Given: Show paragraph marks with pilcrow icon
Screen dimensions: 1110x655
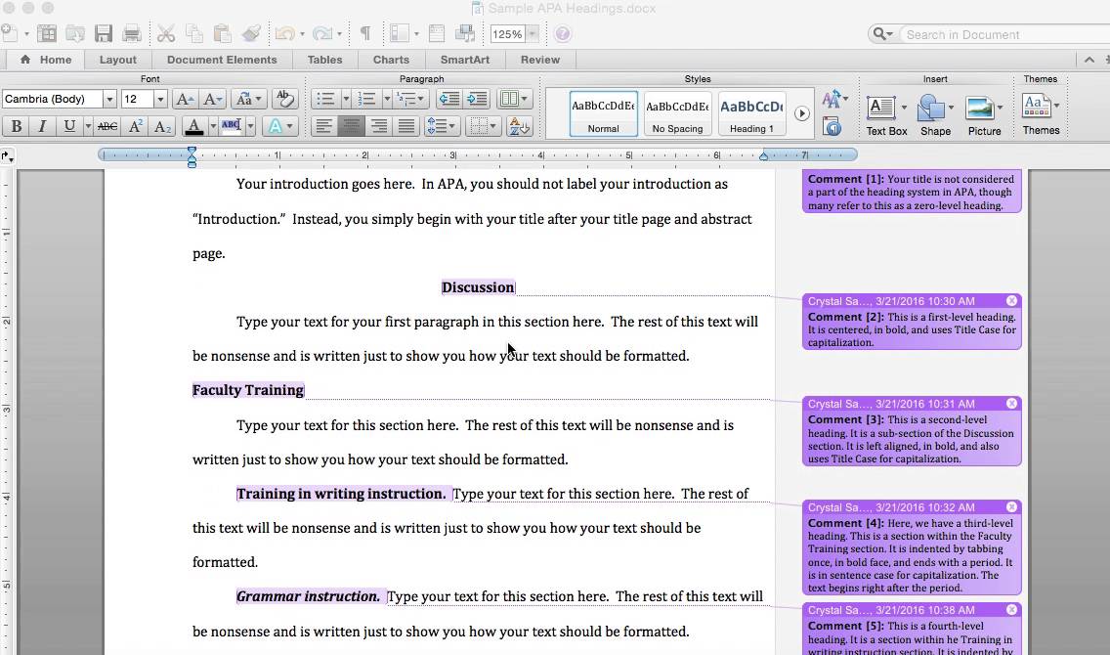Looking at the screenshot, I should click(365, 33).
